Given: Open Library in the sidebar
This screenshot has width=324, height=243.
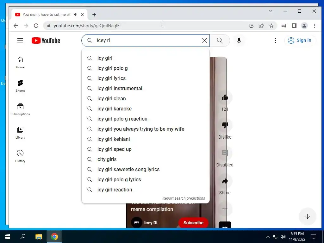Looking at the screenshot, I should point(20,133).
